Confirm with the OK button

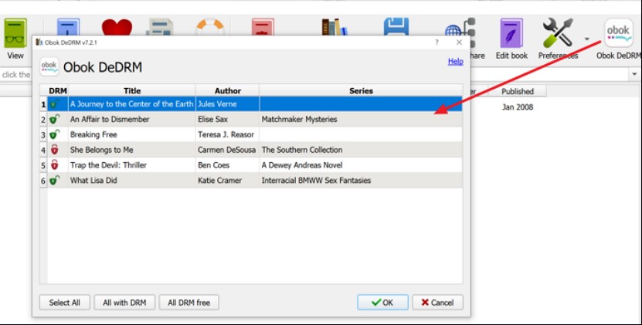[x=382, y=303]
